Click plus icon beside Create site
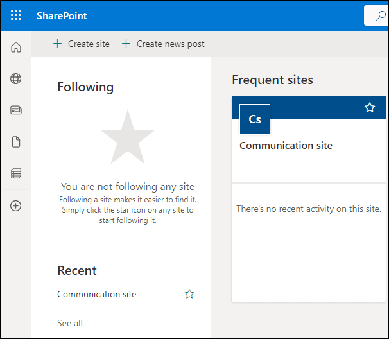Image resolution: width=389 pixels, height=339 pixels. 57,44
